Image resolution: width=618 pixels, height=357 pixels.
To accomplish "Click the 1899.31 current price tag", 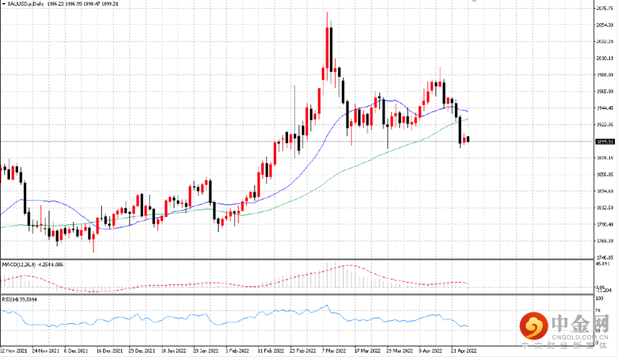I will tap(605, 142).
